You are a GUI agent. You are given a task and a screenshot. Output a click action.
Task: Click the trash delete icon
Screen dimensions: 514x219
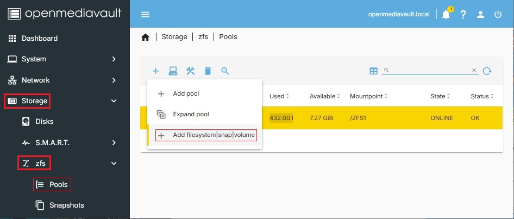click(208, 71)
